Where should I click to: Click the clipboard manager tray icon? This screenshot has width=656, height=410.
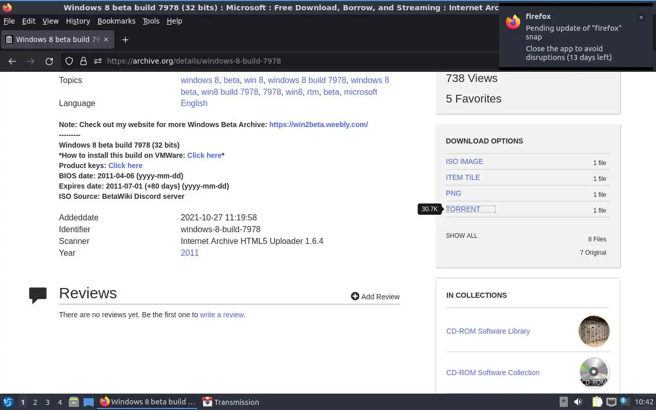click(598, 402)
